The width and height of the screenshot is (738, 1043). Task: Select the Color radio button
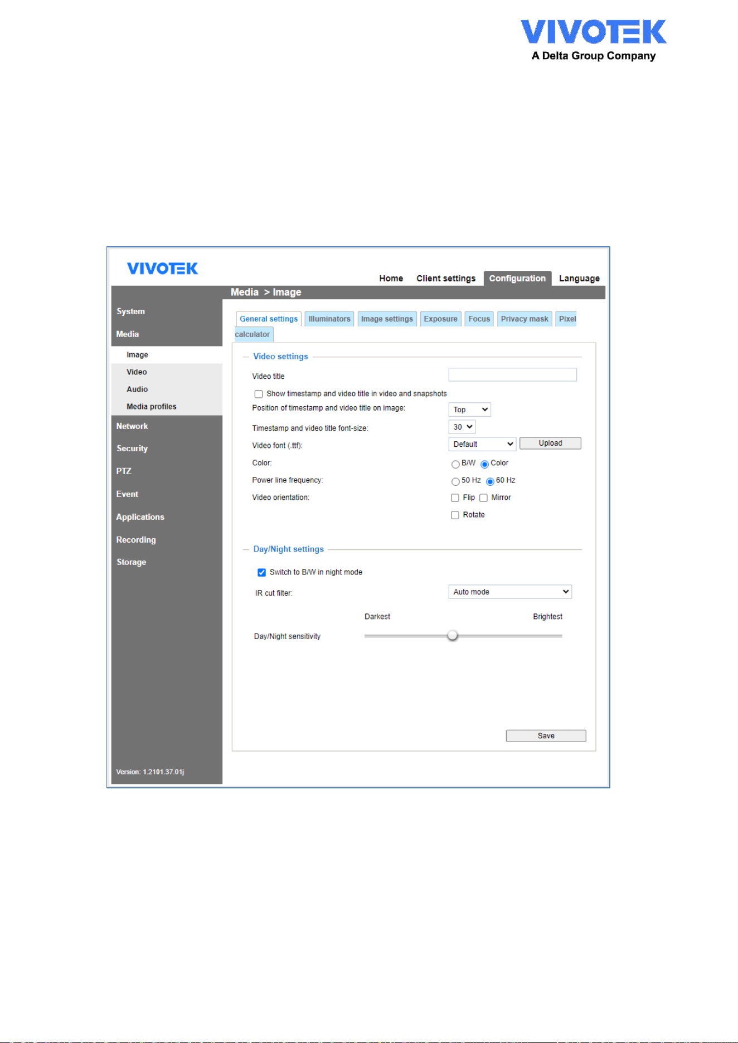(x=484, y=464)
